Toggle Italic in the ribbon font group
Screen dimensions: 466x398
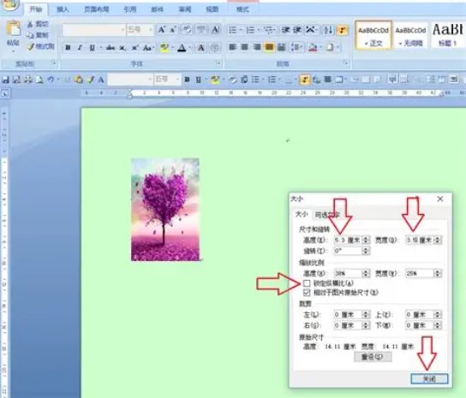click(x=80, y=48)
